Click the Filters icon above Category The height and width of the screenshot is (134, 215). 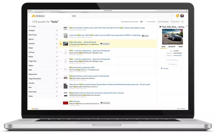coord(29,26)
